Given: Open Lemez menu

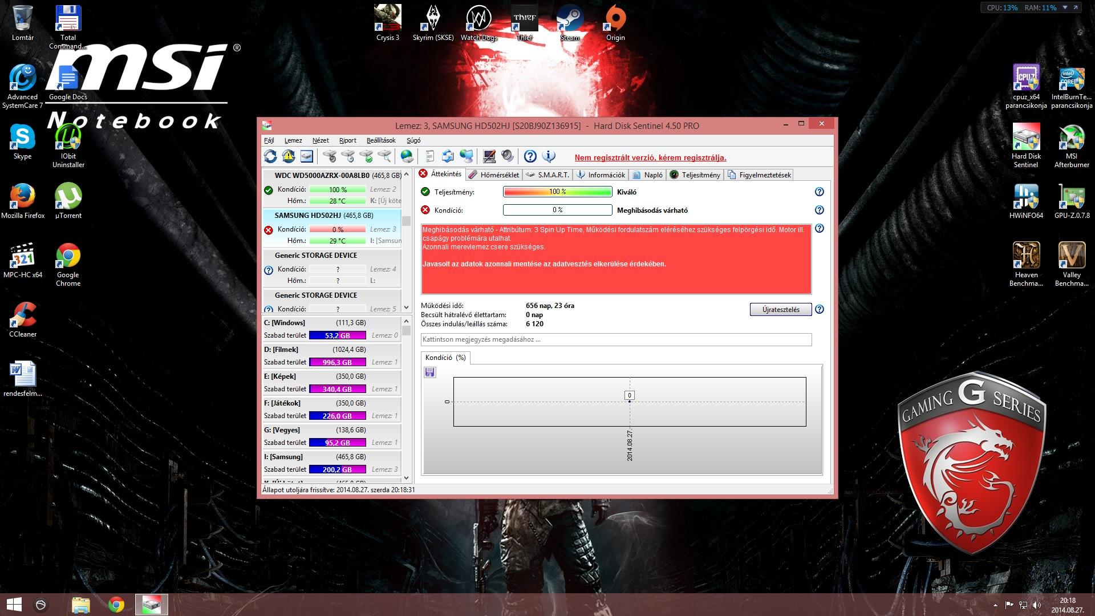Looking at the screenshot, I should (293, 140).
